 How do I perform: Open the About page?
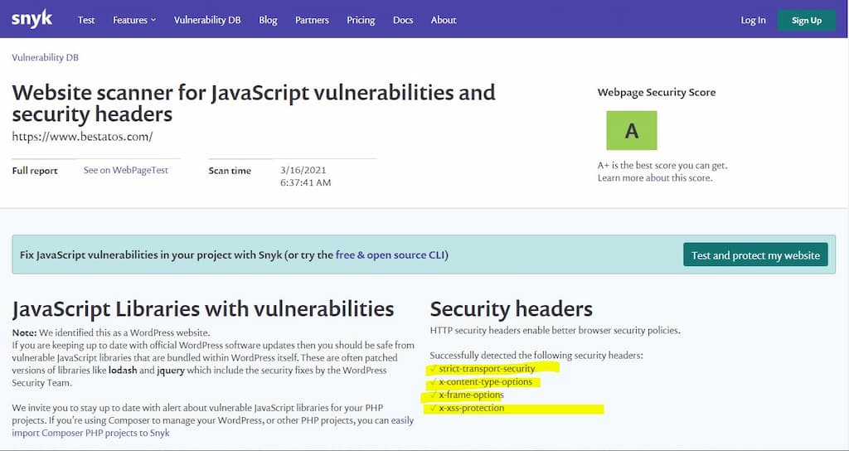[x=444, y=20]
